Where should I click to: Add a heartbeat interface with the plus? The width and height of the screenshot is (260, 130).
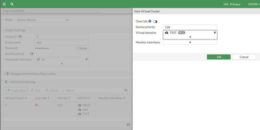click(x=62, y=64)
